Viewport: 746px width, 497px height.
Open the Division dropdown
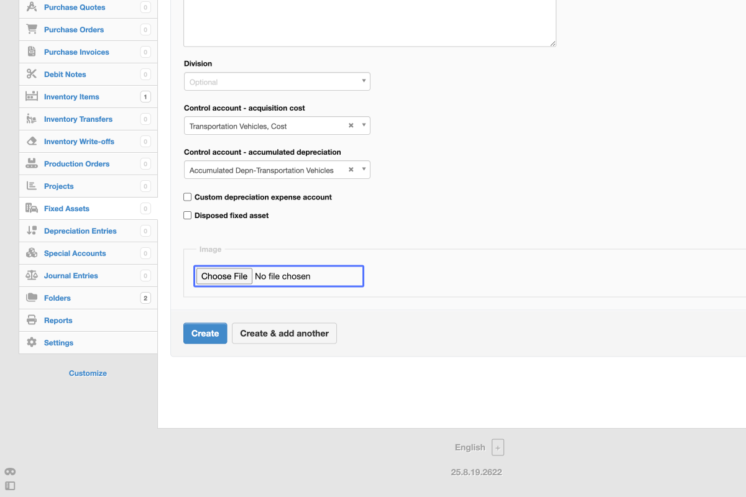(x=277, y=82)
